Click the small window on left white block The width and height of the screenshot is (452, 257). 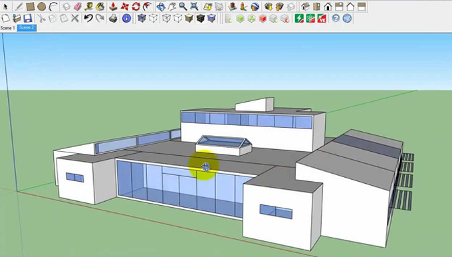[75, 177]
